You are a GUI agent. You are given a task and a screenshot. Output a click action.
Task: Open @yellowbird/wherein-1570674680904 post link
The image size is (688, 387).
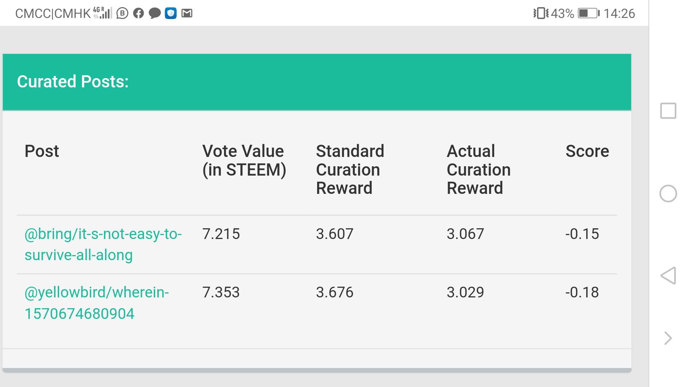click(x=97, y=303)
